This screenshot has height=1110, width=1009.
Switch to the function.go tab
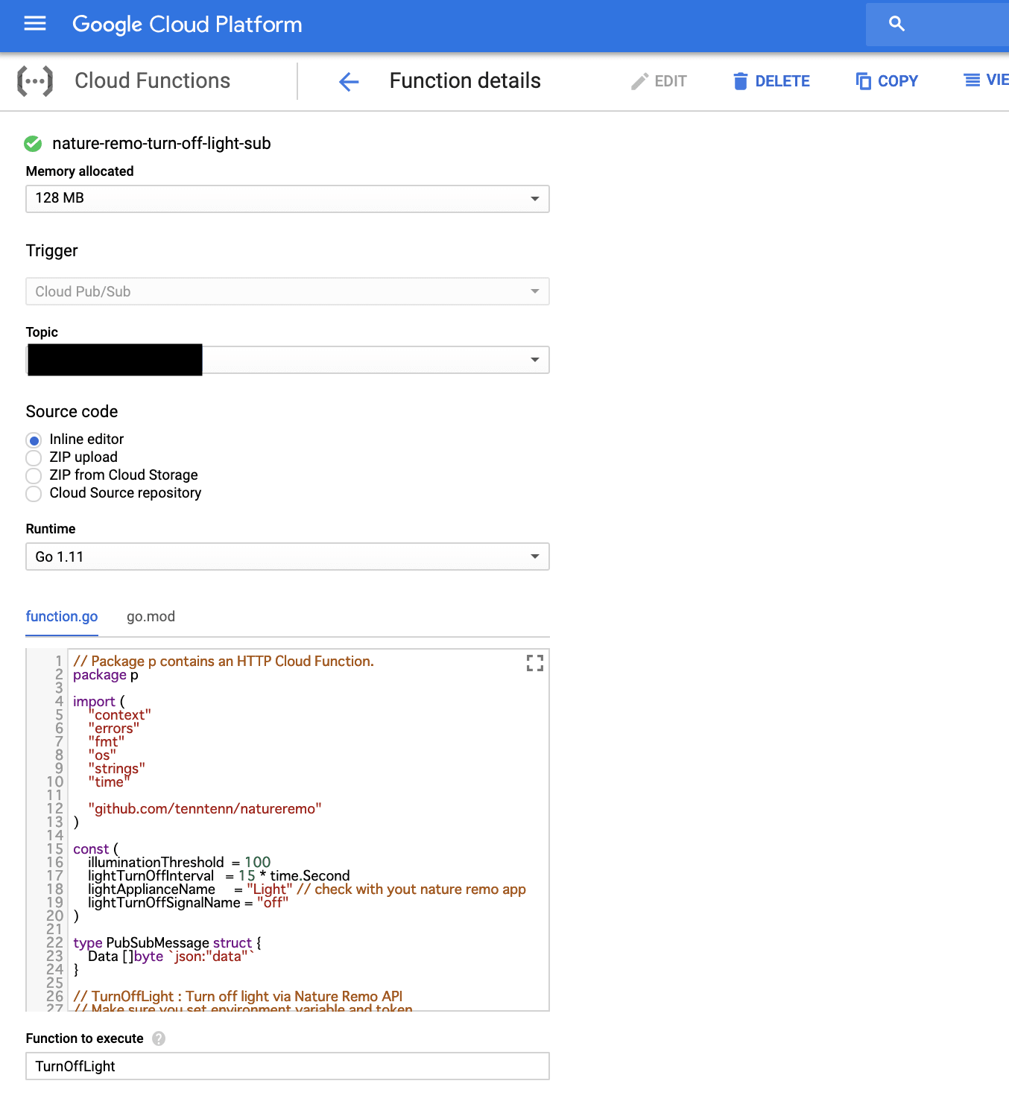62,617
